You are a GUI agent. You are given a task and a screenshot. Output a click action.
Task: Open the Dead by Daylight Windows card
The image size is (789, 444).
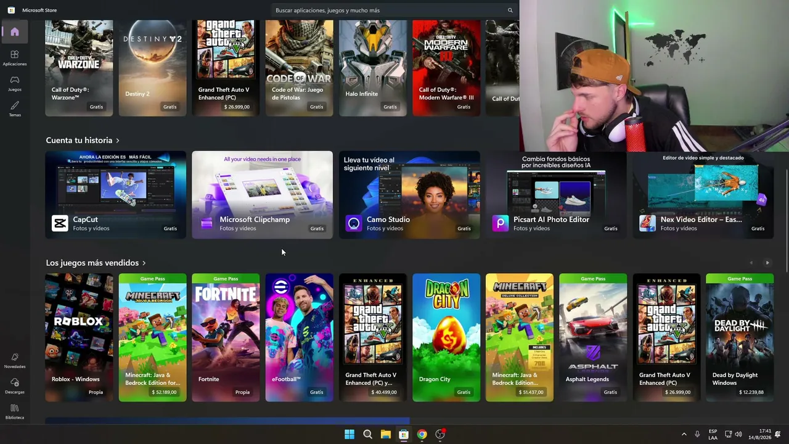pos(740,337)
